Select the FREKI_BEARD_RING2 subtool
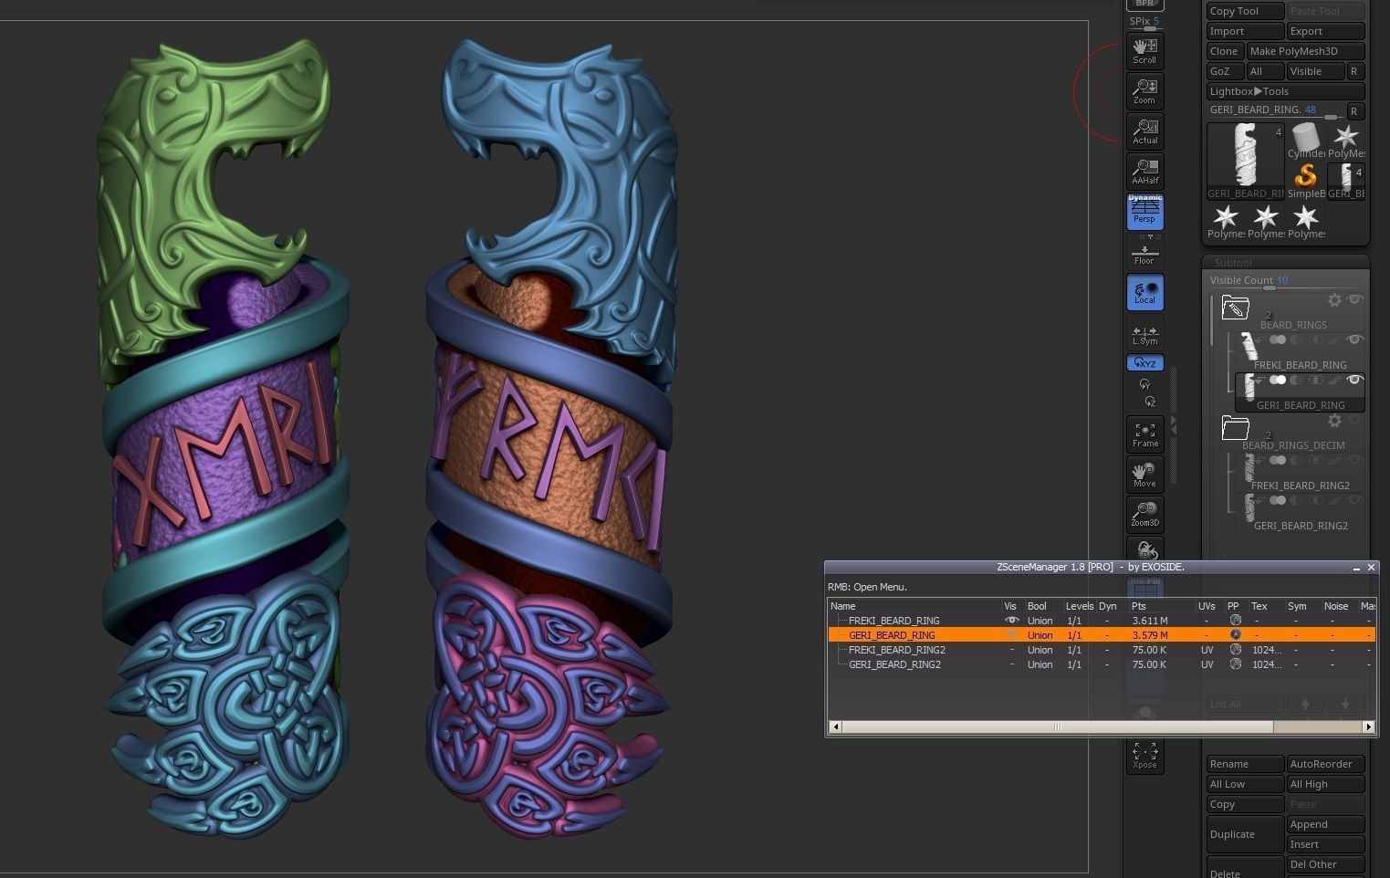 1300,473
